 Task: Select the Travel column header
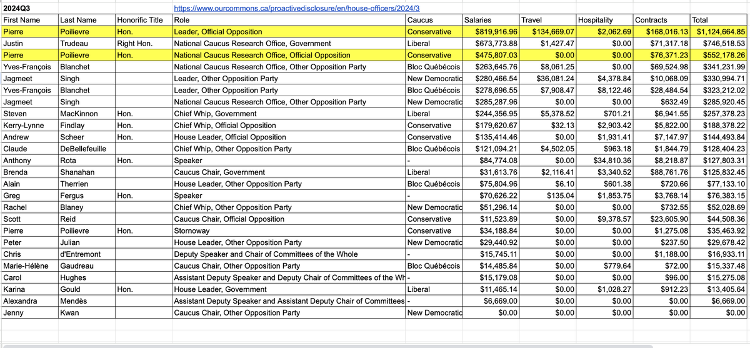[547, 20]
